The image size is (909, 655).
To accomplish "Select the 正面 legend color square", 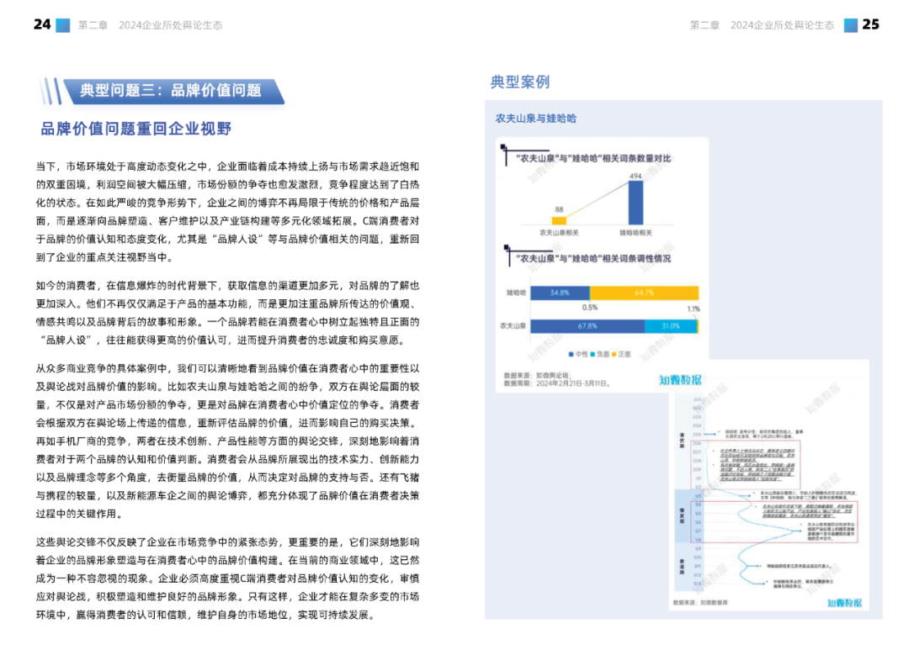I will [614, 355].
